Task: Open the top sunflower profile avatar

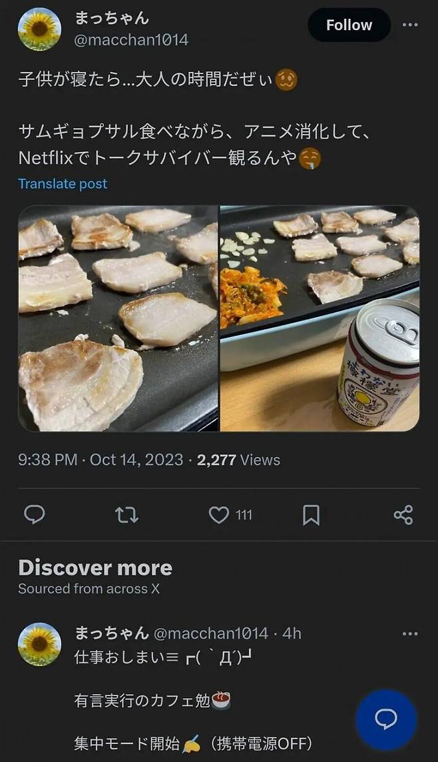Action: [x=39, y=29]
